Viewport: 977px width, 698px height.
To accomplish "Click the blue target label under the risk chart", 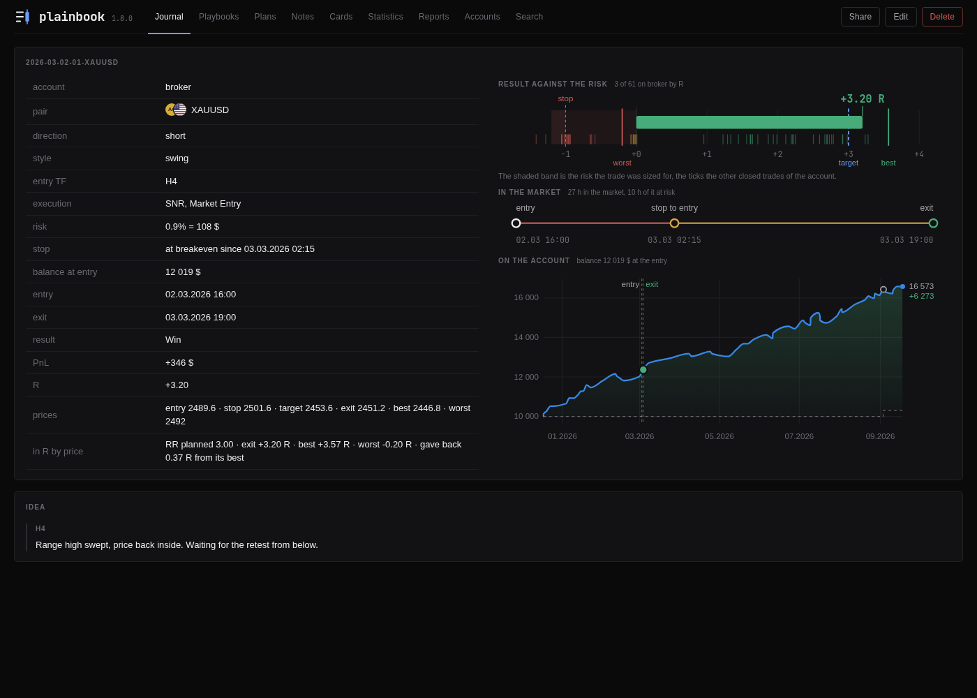I will [x=849, y=163].
